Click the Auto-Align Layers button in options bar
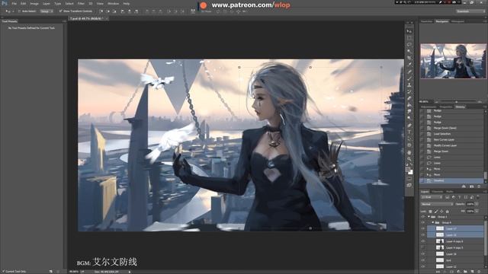 pyautogui.click(x=193, y=11)
